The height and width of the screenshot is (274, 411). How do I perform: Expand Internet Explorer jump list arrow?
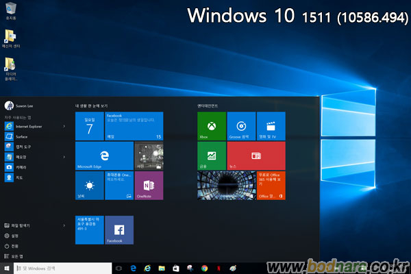pyautogui.click(x=64, y=126)
